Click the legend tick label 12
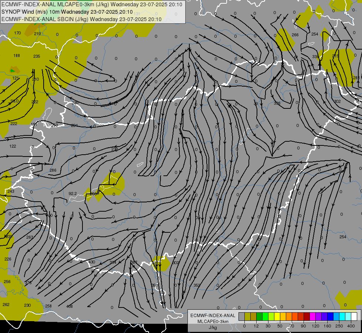Viewport: 362px width, 333px height. pyautogui.click(x=256, y=326)
